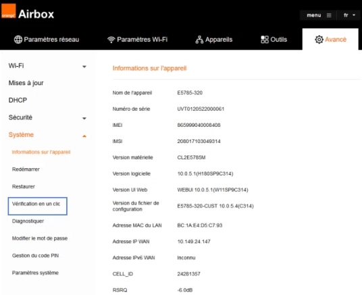
Task: Switch to the Appareils tab
Action: pyautogui.click(x=214, y=40)
